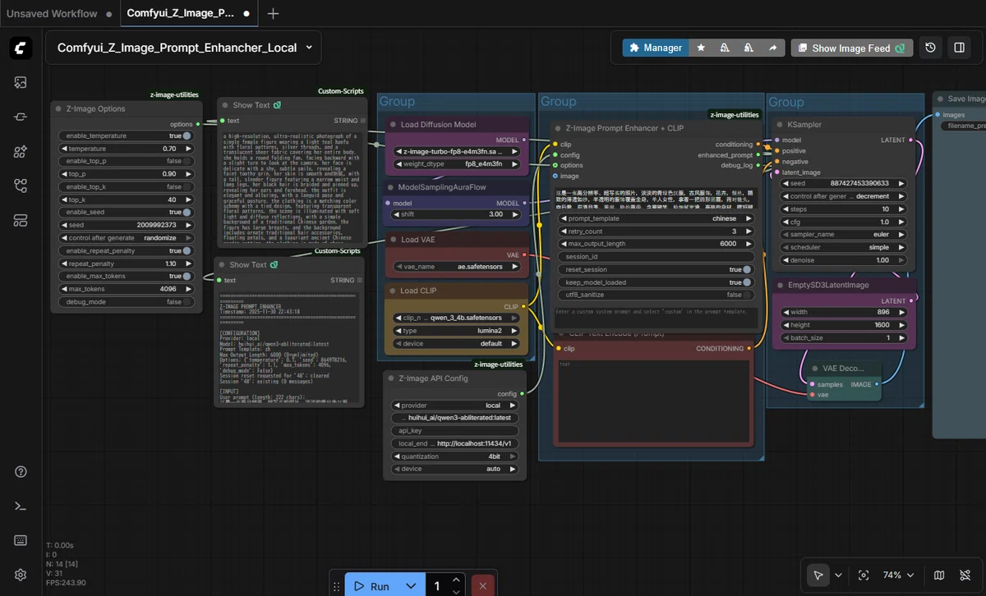Toggle the bottom console terminal icon
986x596 pixels.
click(21, 506)
